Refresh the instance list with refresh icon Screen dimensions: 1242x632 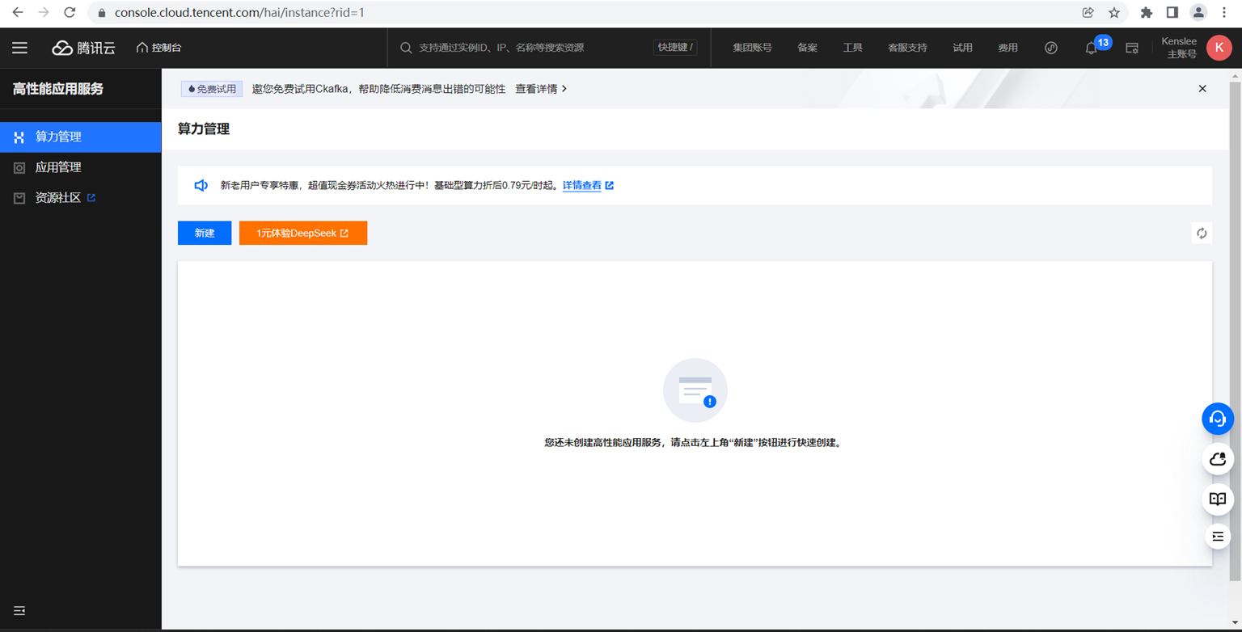(x=1202, y=233)
